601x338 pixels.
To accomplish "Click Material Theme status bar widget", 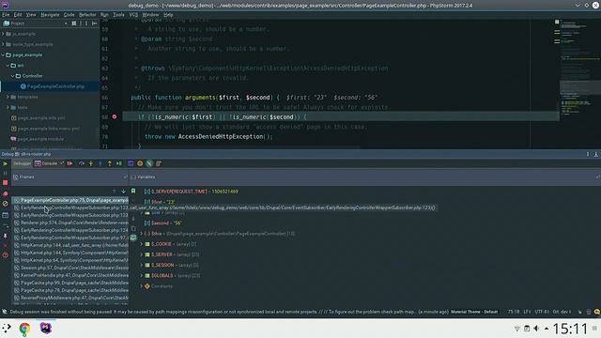I will [x=474, y=312].
